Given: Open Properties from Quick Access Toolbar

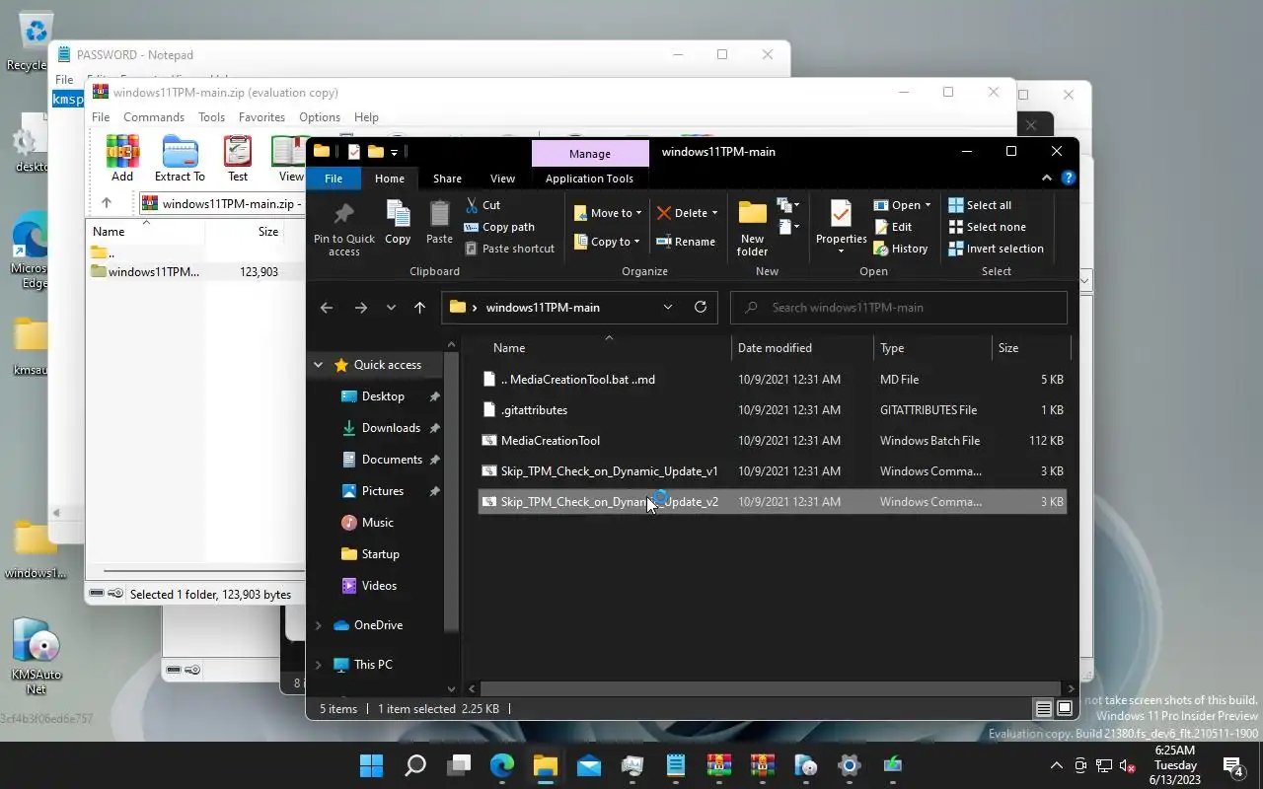Looking at the screenshot, I should (353, 152).
